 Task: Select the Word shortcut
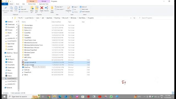pos(26,75)
